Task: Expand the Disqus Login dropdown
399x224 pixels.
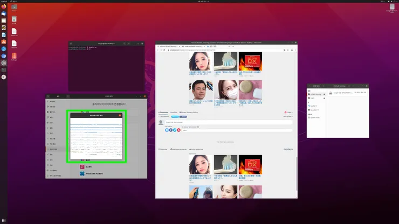Action: 288,112
